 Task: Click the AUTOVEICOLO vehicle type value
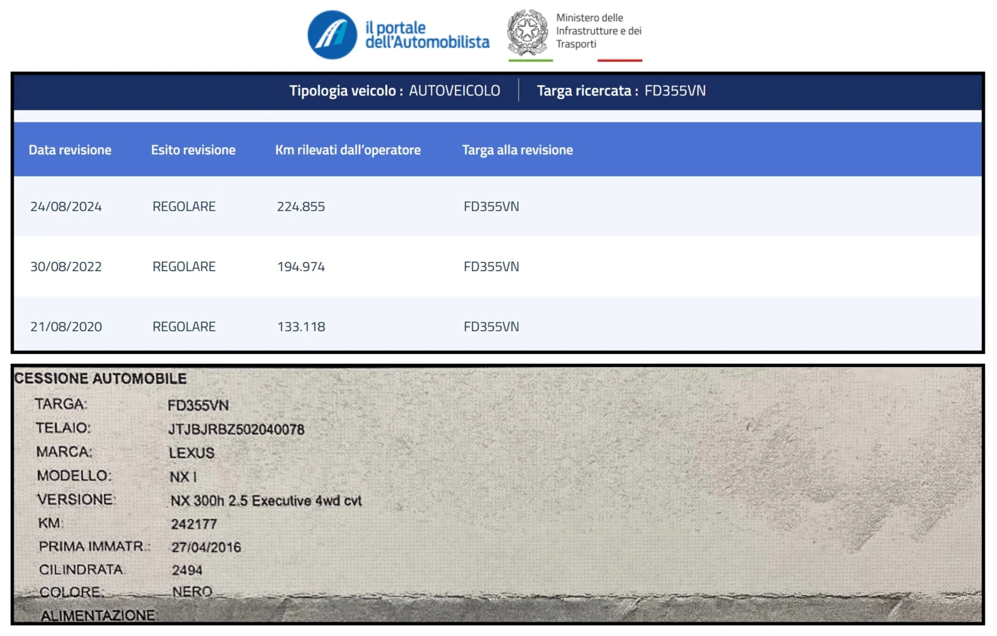454,91
